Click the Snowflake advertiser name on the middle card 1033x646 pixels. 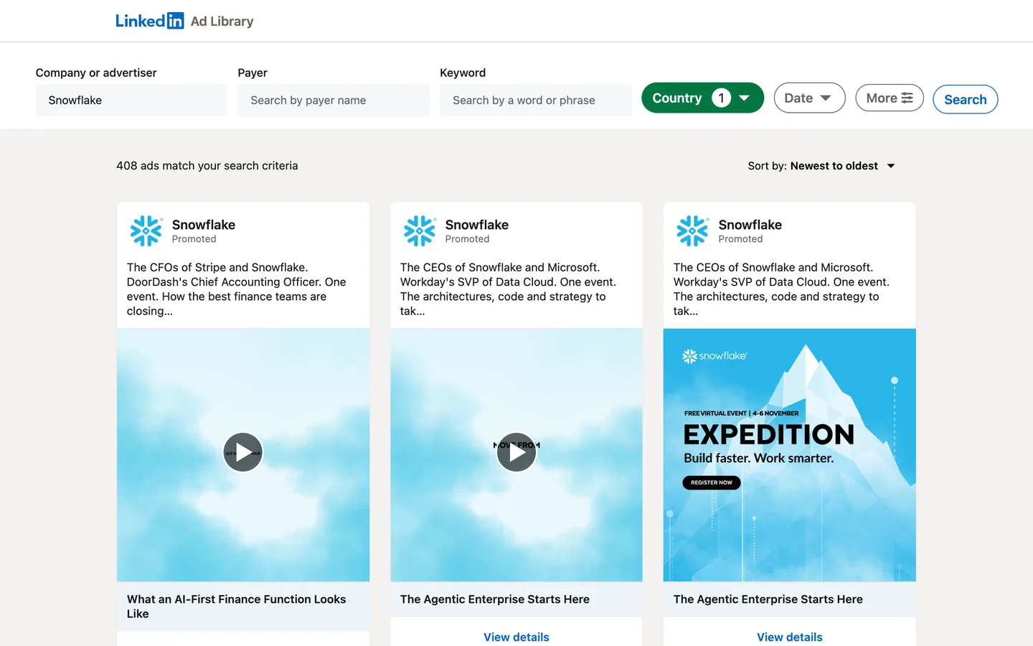coord(477,225)
